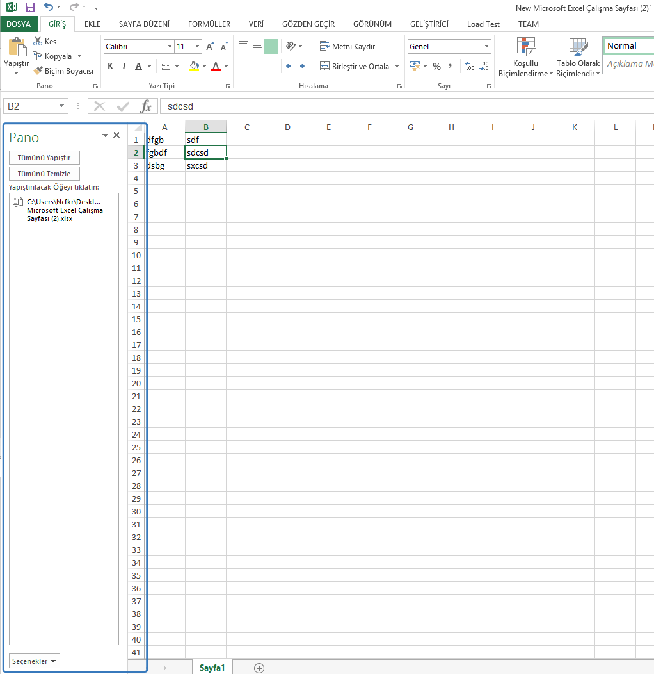Viewport: 654px width, 674px height.
Task: Select cell B3 containing sxcsd
Action: [x=205, y=165]
